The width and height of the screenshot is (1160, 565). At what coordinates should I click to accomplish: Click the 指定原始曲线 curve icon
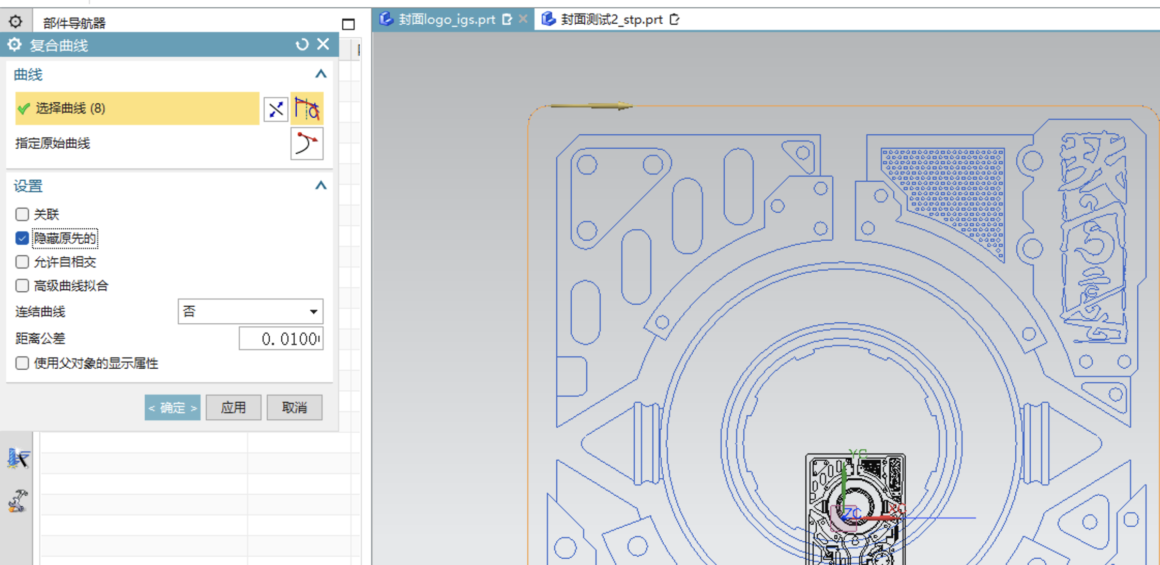[307, 144]
